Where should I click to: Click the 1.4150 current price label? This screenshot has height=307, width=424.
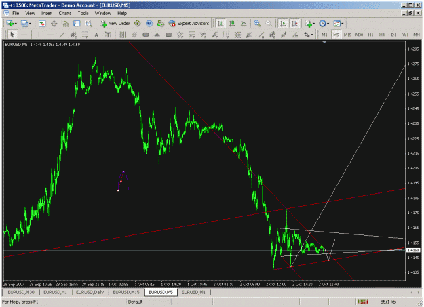(x=413, y=250)
